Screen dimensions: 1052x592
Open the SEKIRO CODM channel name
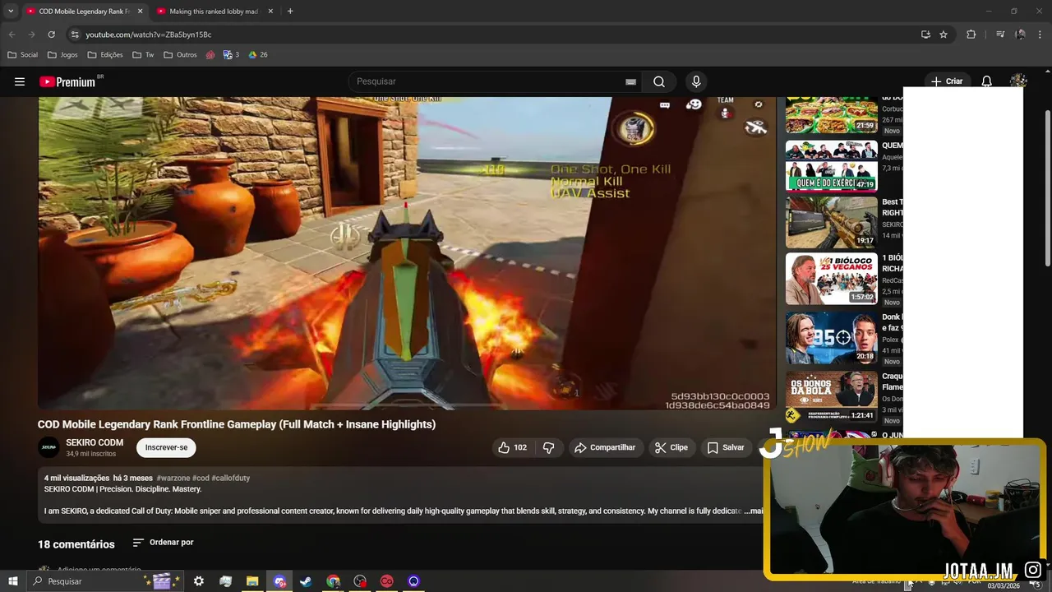tap(95, 442)
